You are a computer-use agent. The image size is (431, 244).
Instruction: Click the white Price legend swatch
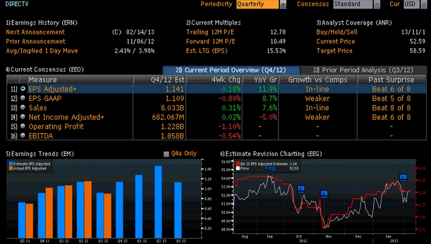(x=238, y=168)
